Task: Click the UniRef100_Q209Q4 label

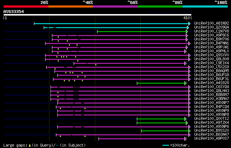Action: click(x=212, y=27)
